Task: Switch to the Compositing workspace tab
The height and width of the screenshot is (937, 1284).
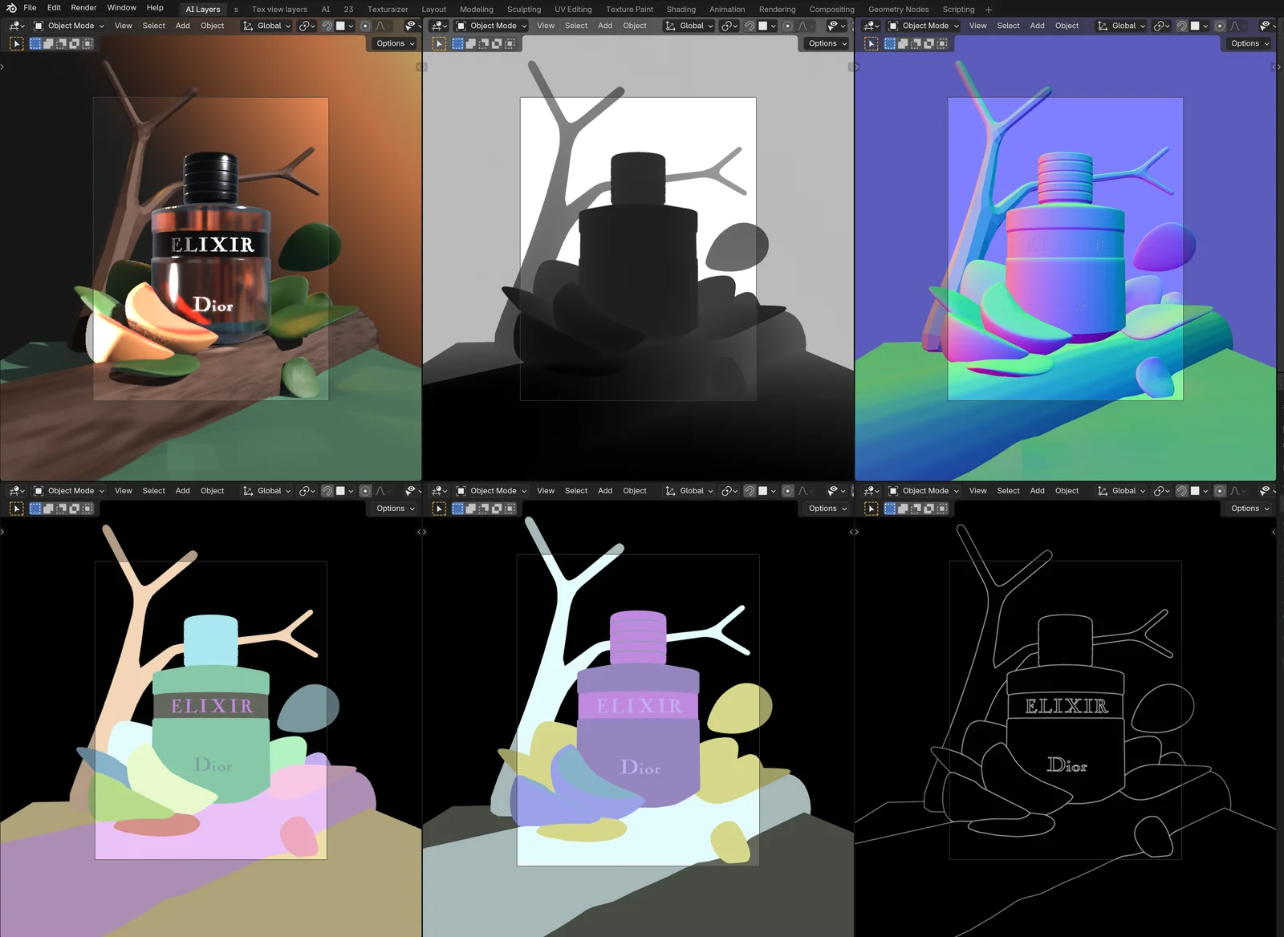Action: 831,9
